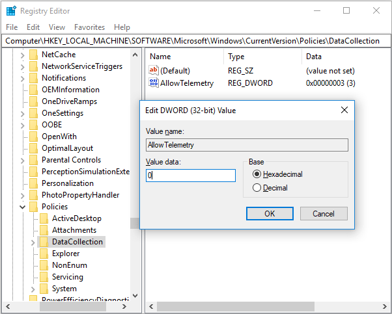
Task: Open the Favorites menu
Action: pyautogui.click(x=89, y=27)
